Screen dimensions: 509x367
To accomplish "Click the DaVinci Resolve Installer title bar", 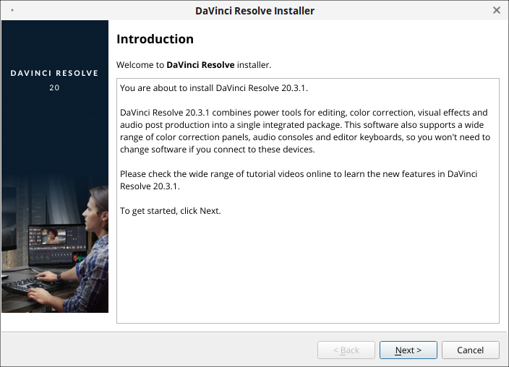I will (254, 10).
